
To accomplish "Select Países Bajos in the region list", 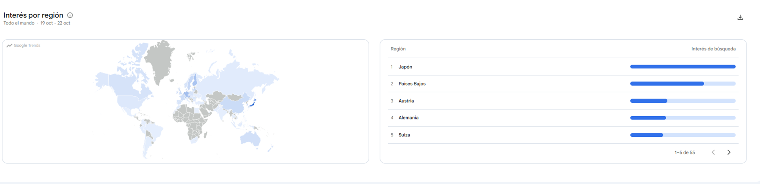I will pos(412,84).
